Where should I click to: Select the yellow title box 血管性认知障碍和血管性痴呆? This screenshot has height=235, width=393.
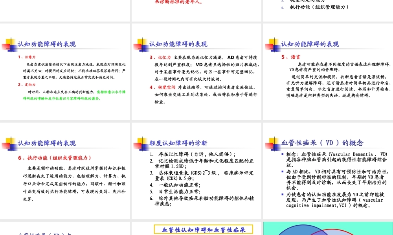click(203, 230)
